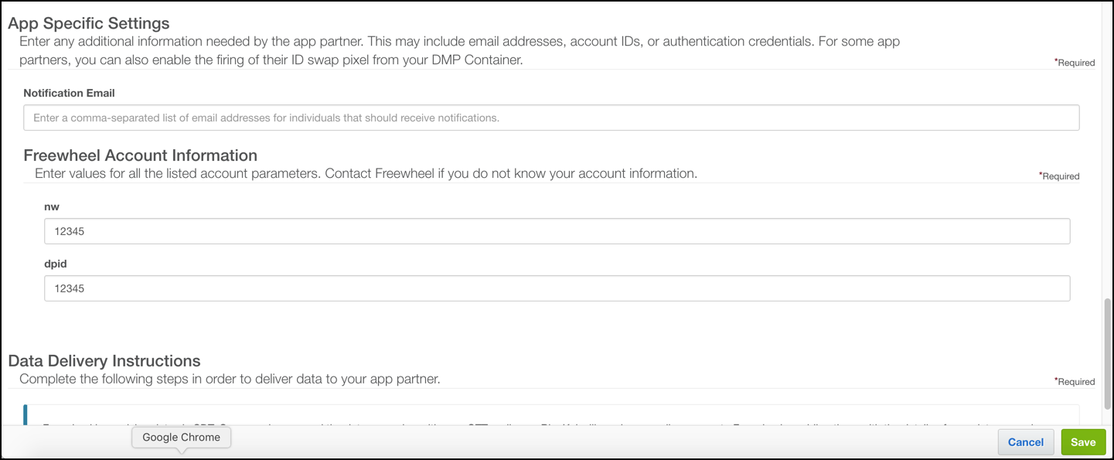Click 'Complete the following steps' instruction text
The width and height of the screenshot is (1114, 460).
[x=230, y=379]
